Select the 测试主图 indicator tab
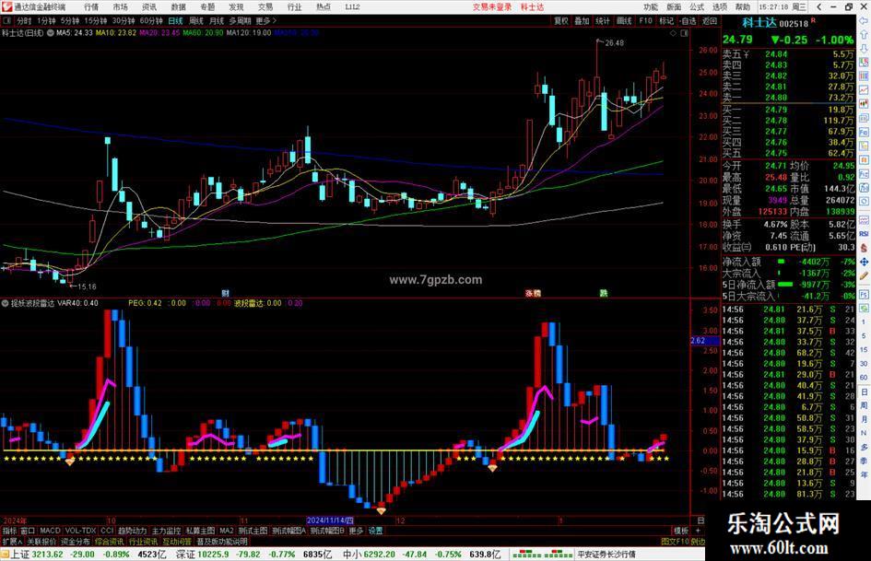This screenshot has height=561, width=871. 253,531
